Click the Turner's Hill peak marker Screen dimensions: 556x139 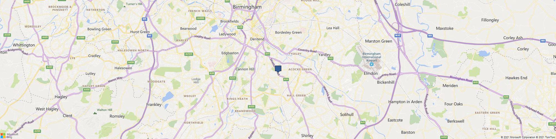pos(124,6)
